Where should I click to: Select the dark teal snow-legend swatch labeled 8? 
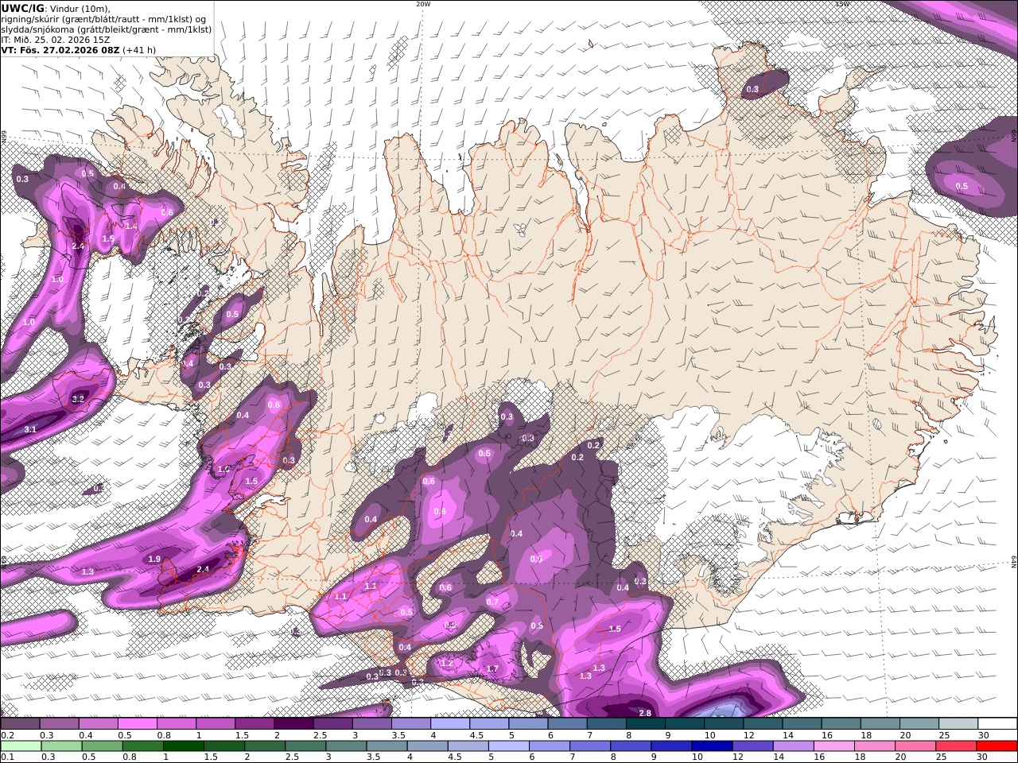[646, 724]
